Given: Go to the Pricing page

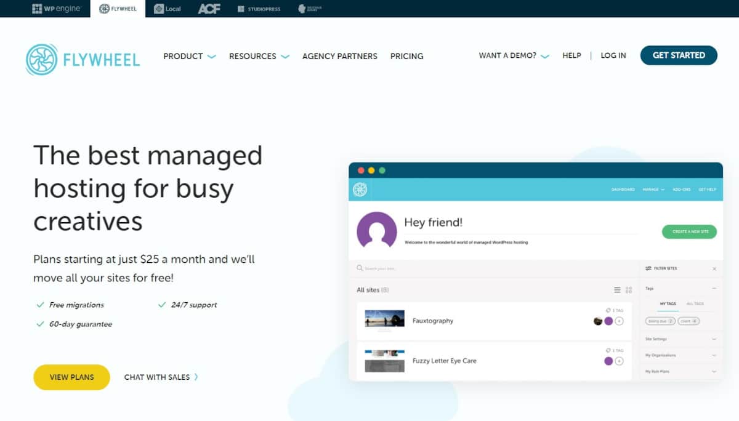Looking at the screenshot, I should click(406, 56).
